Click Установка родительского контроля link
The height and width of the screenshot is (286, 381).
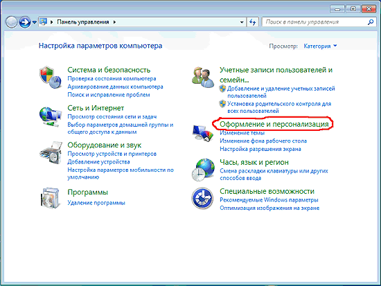pos(279,107)
